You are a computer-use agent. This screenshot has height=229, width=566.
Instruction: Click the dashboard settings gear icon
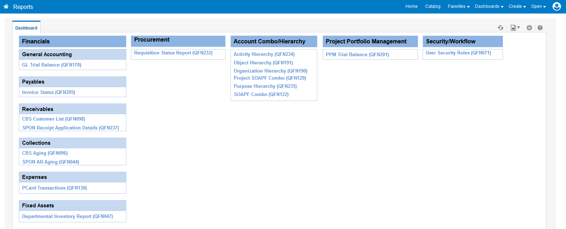point(529,28)
